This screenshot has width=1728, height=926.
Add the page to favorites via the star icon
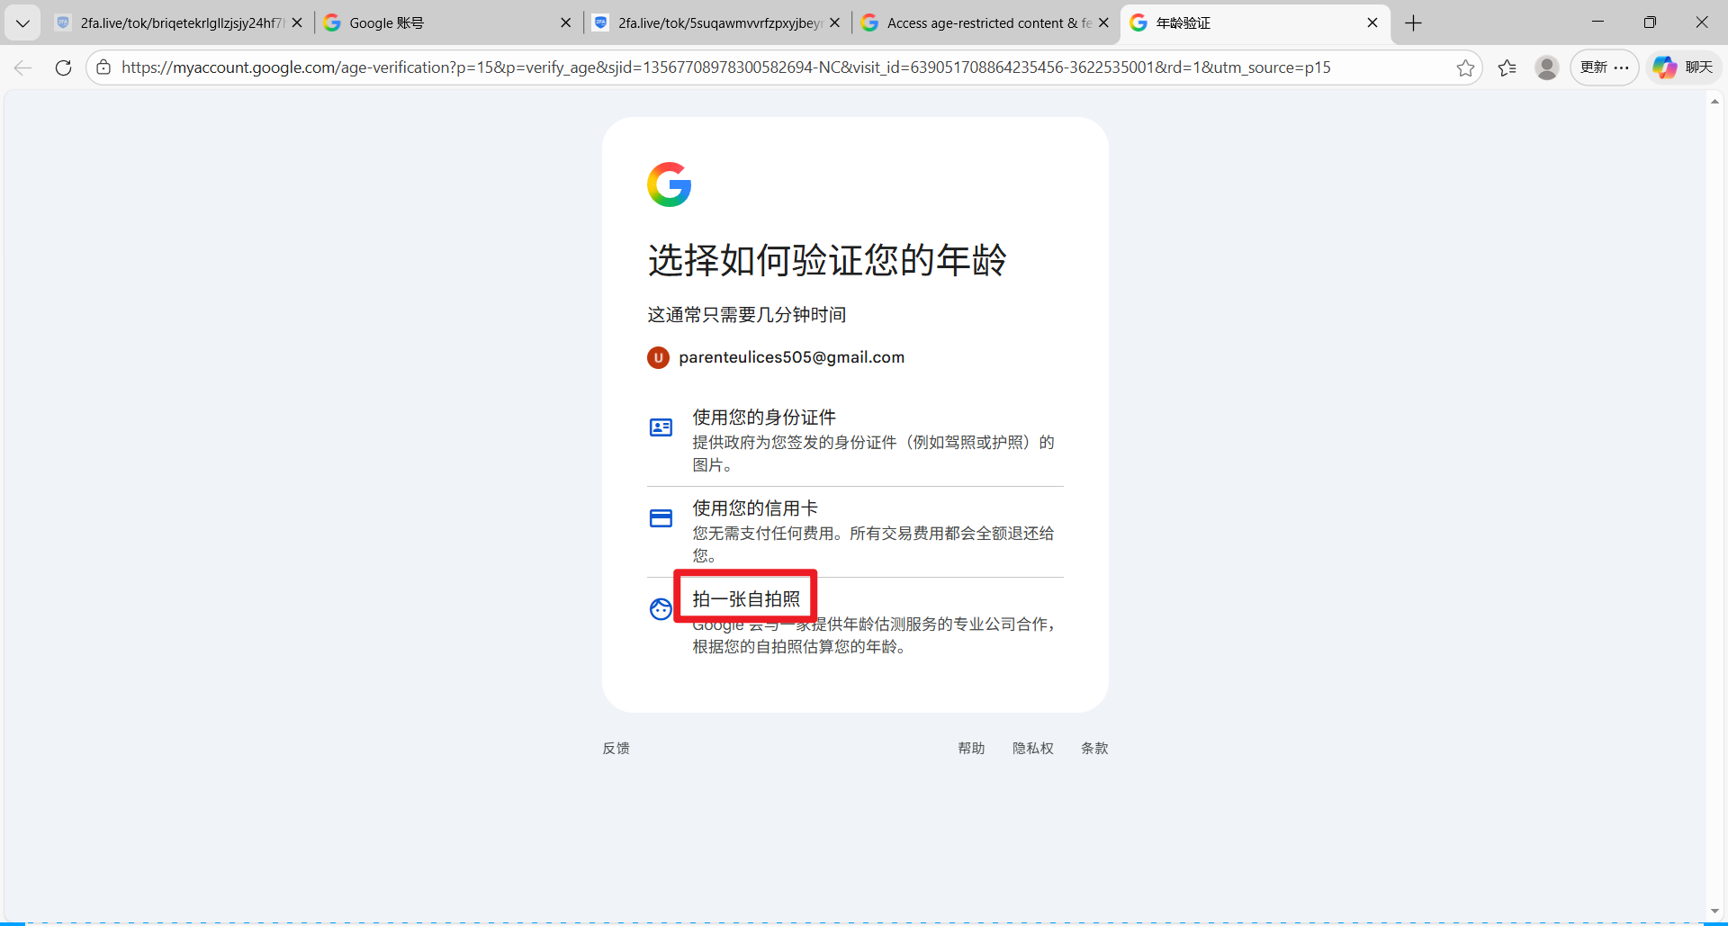point(1466,67)
